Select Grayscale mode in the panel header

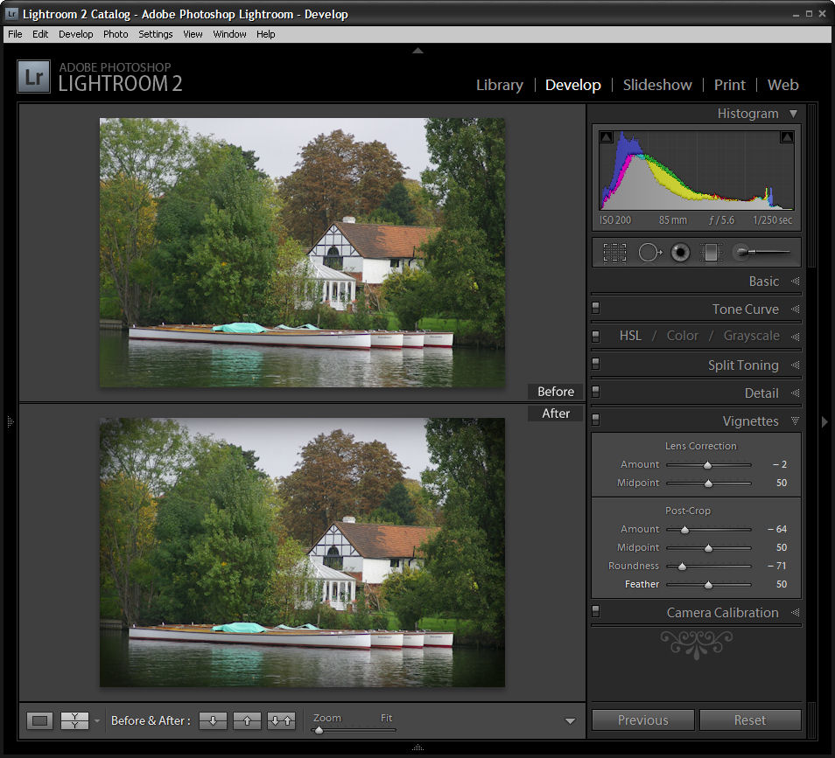pyautogui.click(x=751, y=336)
